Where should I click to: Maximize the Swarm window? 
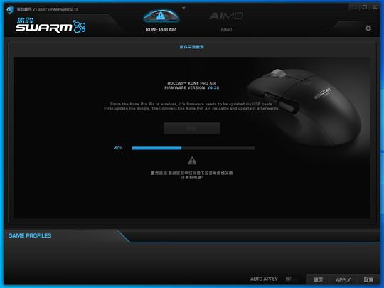[x=365, y=7]
